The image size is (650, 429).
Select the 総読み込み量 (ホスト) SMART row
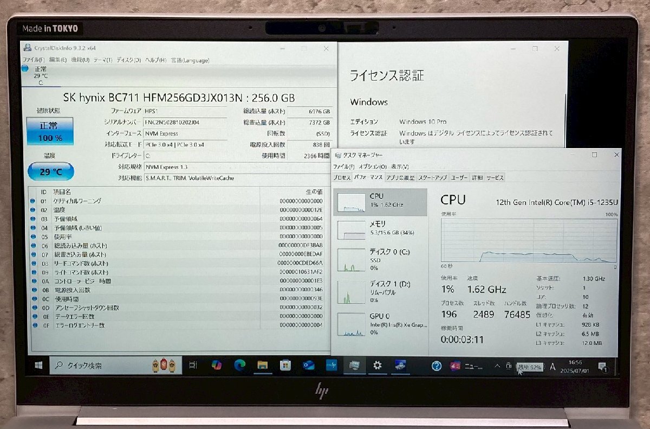(177, 246)
